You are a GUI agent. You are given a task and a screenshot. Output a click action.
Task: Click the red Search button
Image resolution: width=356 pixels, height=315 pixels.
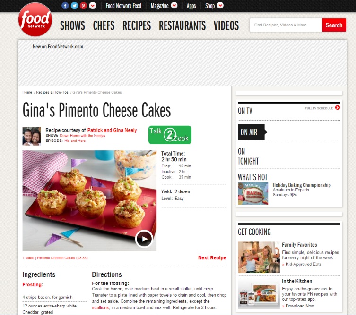coord(334,25)
